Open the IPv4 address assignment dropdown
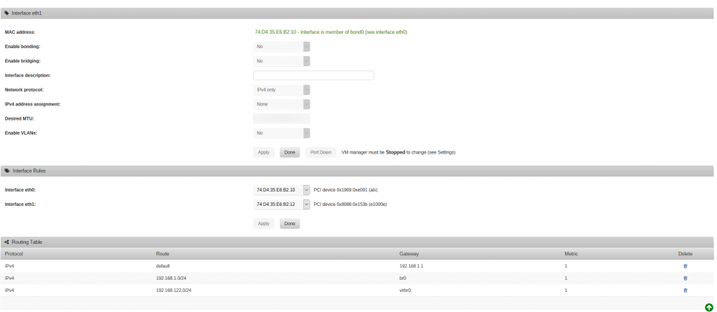The image size is (717, 312). click(282, 104)
